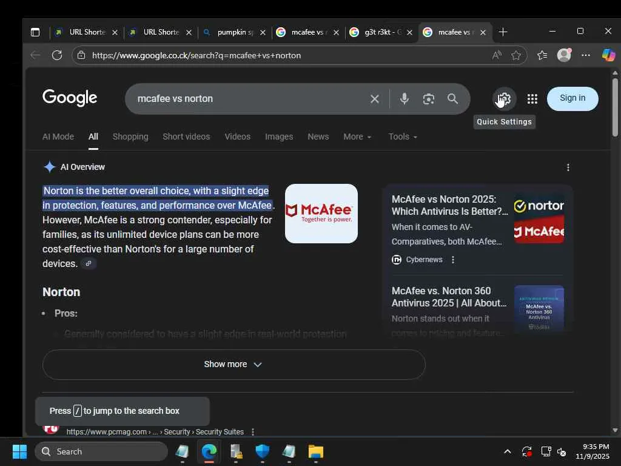
Task: Open the volume muted tray icon
Action: [x=561, y=451]
